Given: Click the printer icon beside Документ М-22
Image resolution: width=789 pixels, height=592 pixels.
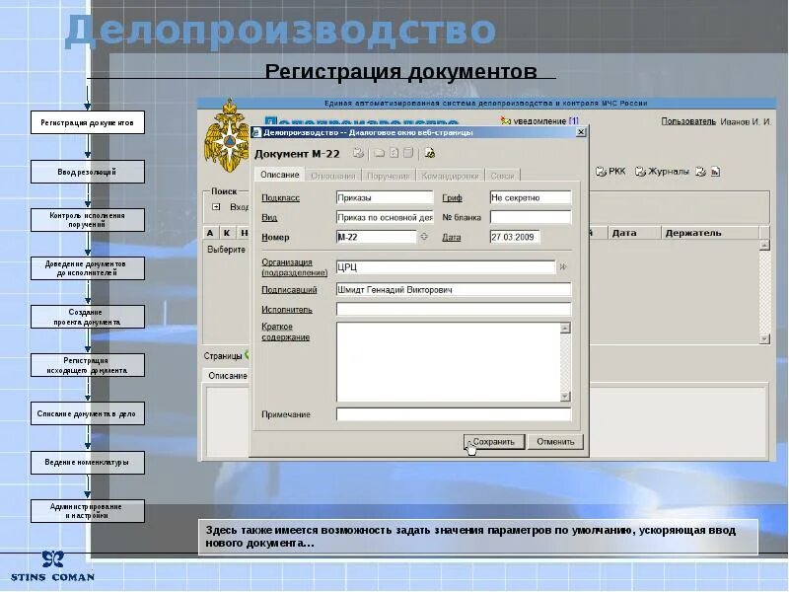Looking at the screenshot, I should 358,153.
